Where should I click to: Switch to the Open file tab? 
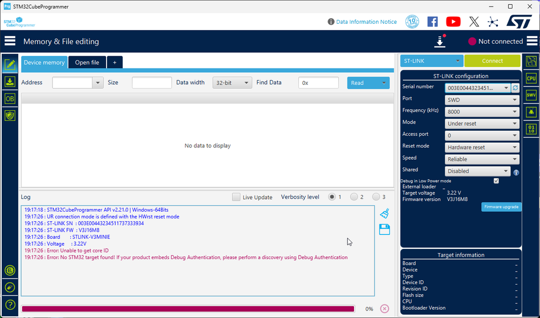[x=87, y=62]
